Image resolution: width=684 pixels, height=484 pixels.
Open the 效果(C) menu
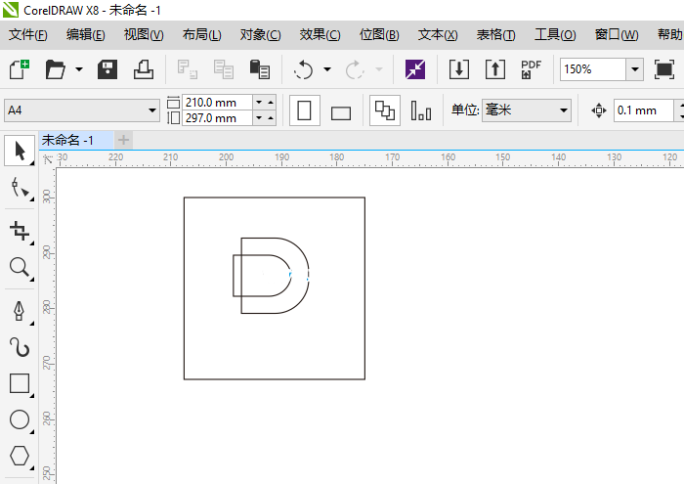coord(320,34)
